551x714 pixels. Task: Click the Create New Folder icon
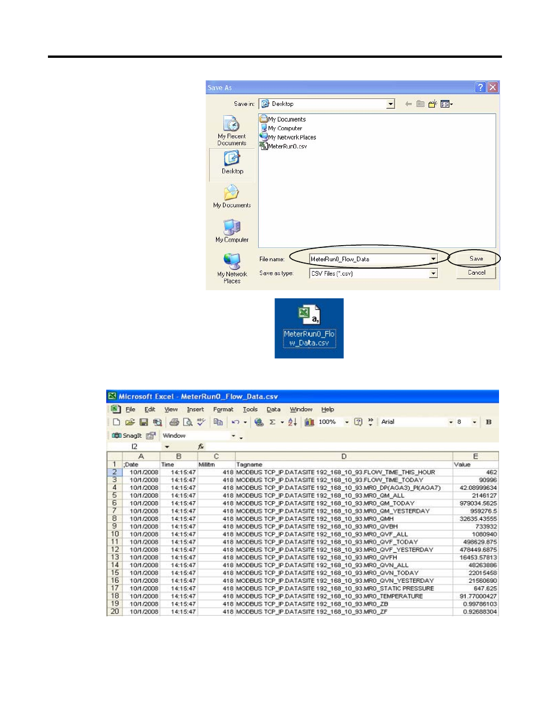pos(433,104)
